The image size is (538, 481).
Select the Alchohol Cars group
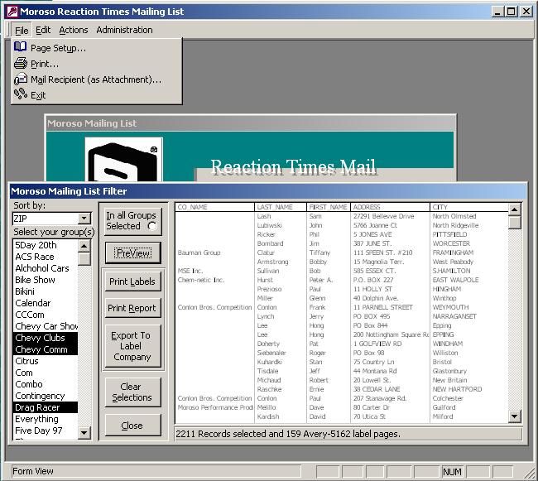tap(46, 268)
